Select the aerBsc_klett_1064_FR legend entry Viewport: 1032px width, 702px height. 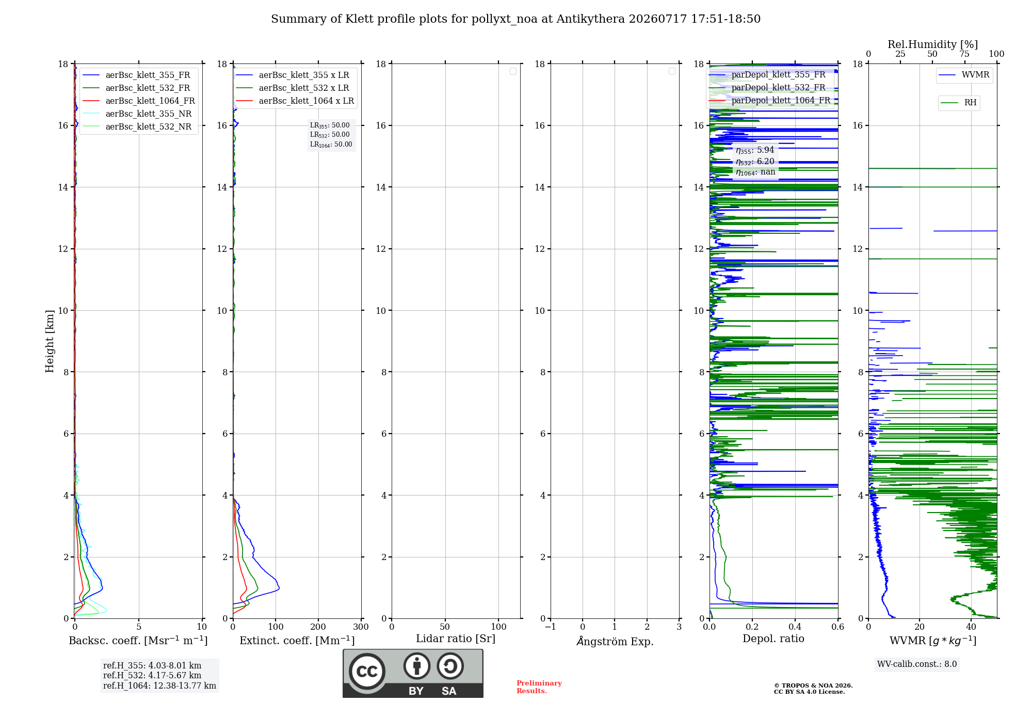click(138, 101)
